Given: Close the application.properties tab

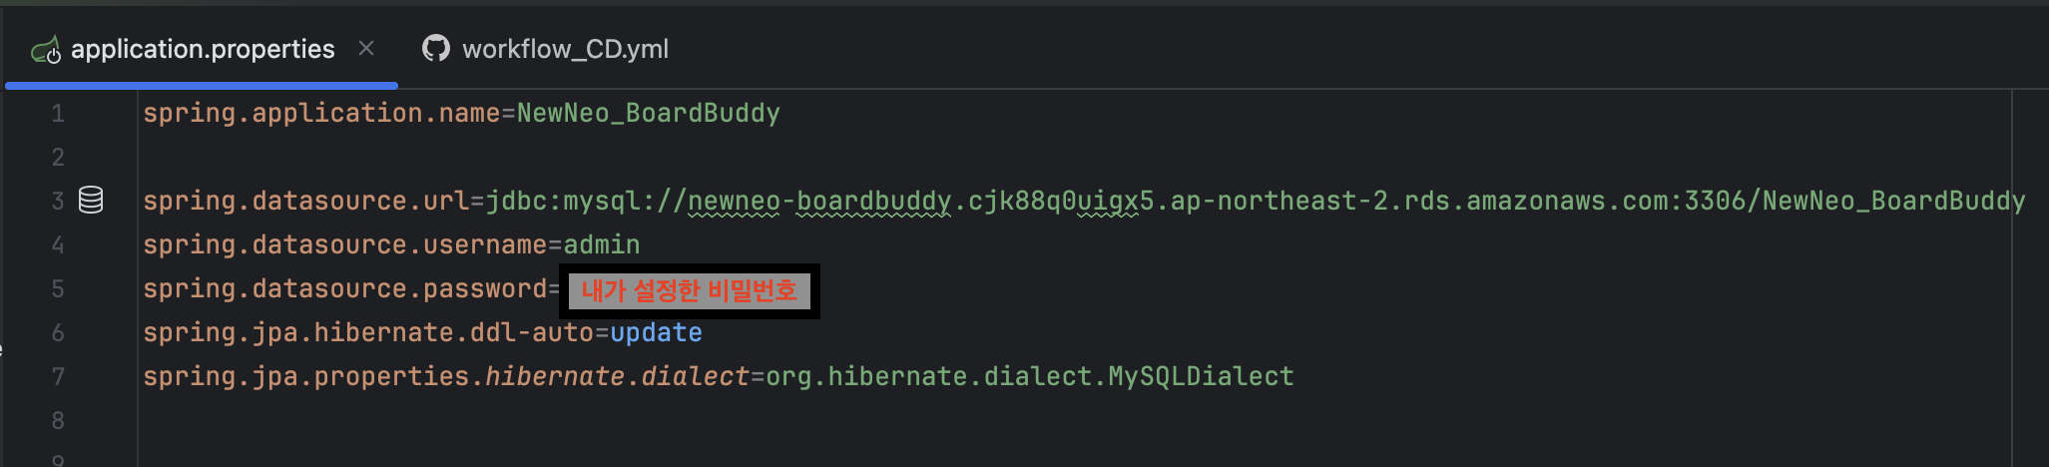Looking at the screenshot, I should 366,48.
